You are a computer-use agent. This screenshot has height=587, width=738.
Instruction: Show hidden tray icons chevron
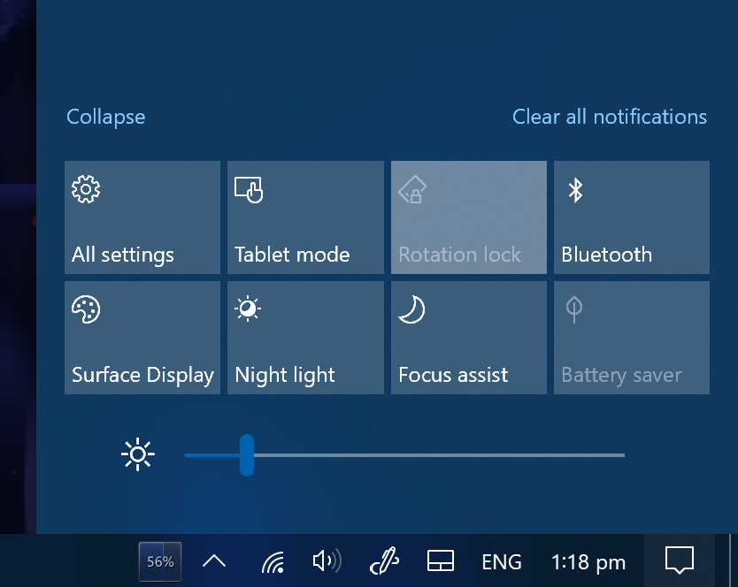(x=214, y=561)
